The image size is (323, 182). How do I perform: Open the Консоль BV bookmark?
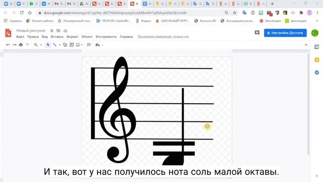click(x=205, y=21)
